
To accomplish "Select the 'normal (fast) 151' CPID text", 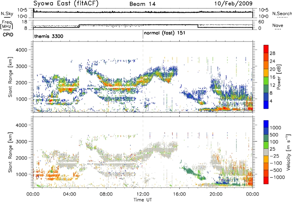I will (x=165, y=33).
